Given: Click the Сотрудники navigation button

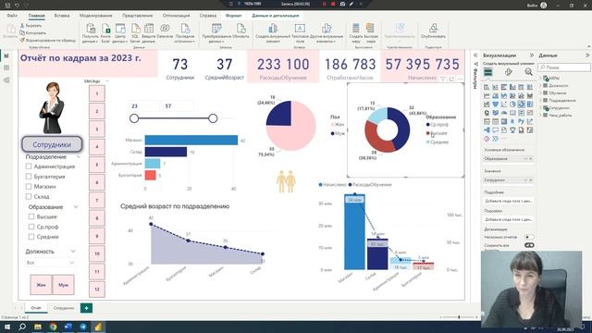Looking at the screenshot, I should click(52, 144).
